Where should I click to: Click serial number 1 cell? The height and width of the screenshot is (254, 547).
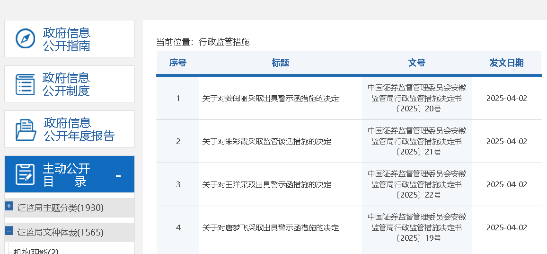[178, 98]
